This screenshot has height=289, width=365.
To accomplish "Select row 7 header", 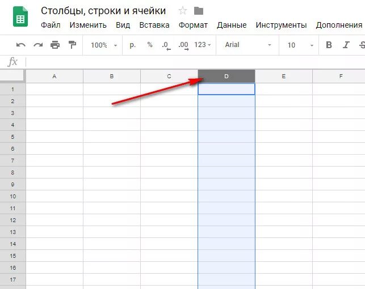I will click(12, 160).
